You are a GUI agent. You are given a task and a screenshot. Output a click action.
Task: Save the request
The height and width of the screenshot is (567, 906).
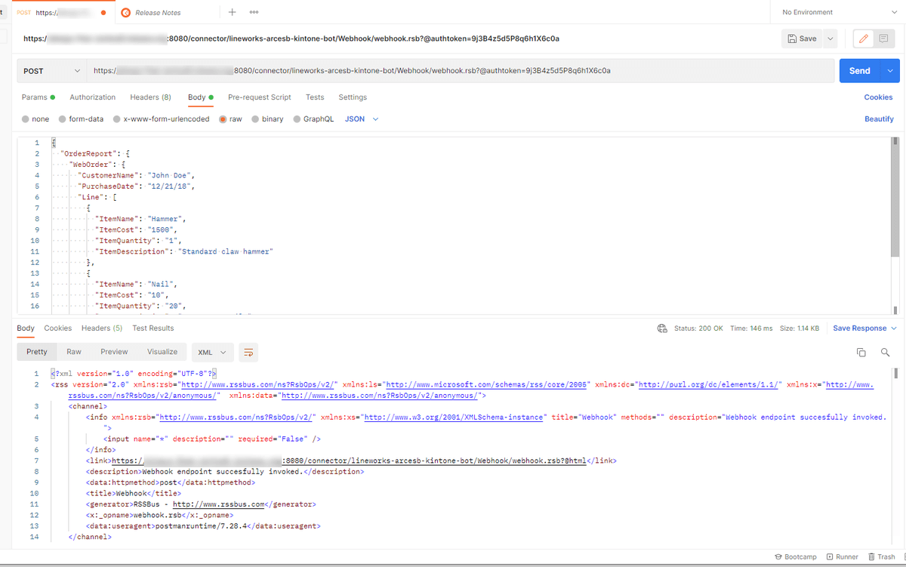point(802,39)
